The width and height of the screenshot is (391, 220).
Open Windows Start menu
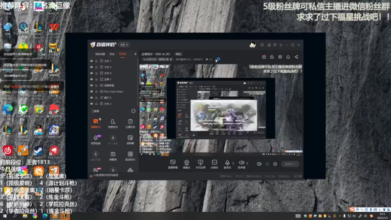pyautogui.click(x=4, y=216)
